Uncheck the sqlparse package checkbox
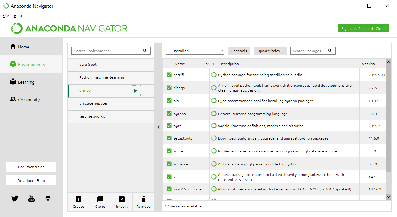This screenshot has width=397, height=217. (x=169, y=164)
